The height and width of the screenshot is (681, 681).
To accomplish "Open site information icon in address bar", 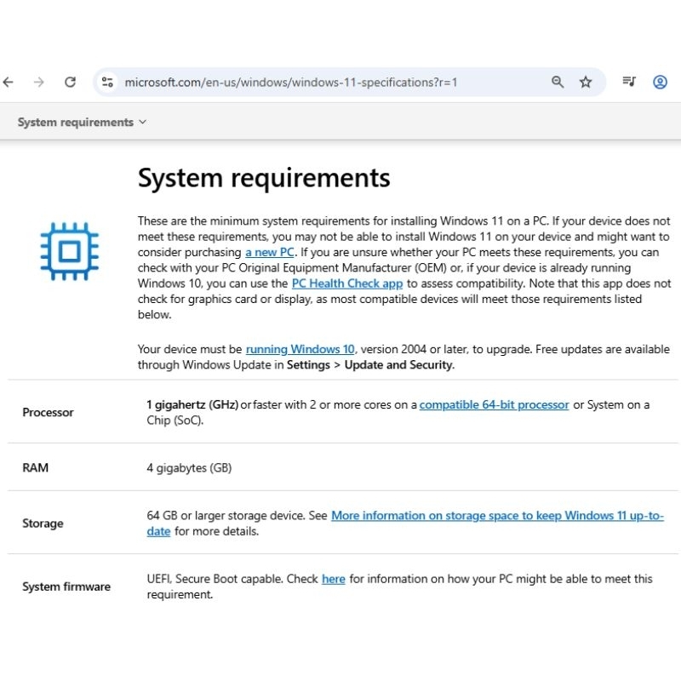I will coord(107,83).
